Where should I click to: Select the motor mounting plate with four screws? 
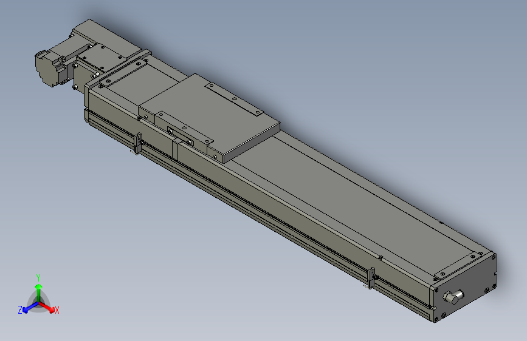pyautogui.click(x=102, y=58)
